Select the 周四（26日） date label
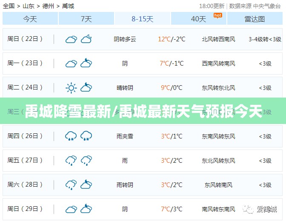286x222 pixels. coord(25,136)
